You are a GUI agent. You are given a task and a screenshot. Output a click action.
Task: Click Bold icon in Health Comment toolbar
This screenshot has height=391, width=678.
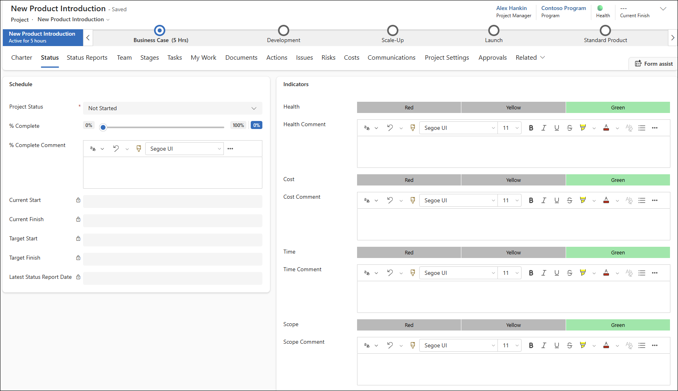[x=531, y=128]
